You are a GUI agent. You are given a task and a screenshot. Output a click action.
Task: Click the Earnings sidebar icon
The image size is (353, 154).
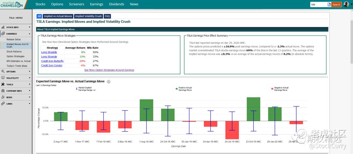[x=3, y=34]
